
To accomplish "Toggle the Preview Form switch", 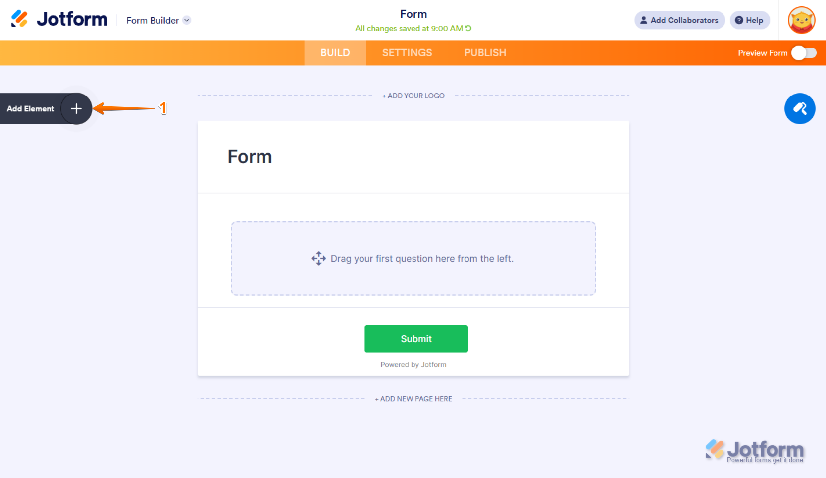I will 803,53.
